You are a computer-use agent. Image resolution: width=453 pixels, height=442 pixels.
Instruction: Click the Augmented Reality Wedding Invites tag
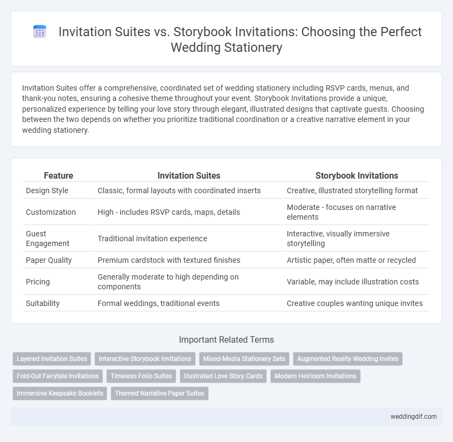(x=348, y=359)
